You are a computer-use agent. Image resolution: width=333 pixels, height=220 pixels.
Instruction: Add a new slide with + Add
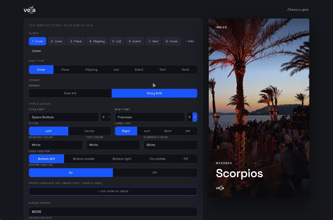click(x=190, y=41)
